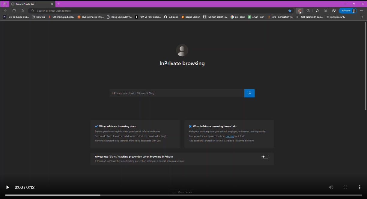This screenshot has width=367, height=199.
Task: Open 'Using Computer Vi...' bookmark
Action: click(119, 17)
